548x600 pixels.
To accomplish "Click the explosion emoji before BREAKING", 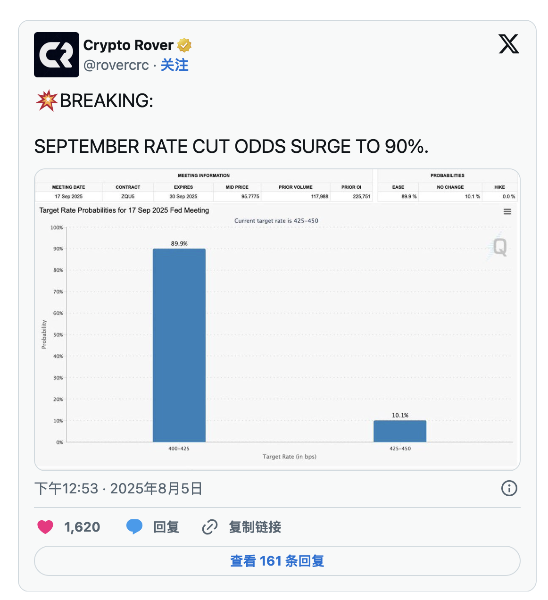I will click(46, 101).
